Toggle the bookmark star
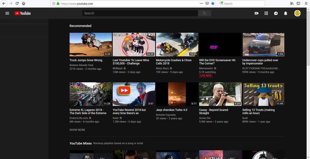 pos(213,4)
